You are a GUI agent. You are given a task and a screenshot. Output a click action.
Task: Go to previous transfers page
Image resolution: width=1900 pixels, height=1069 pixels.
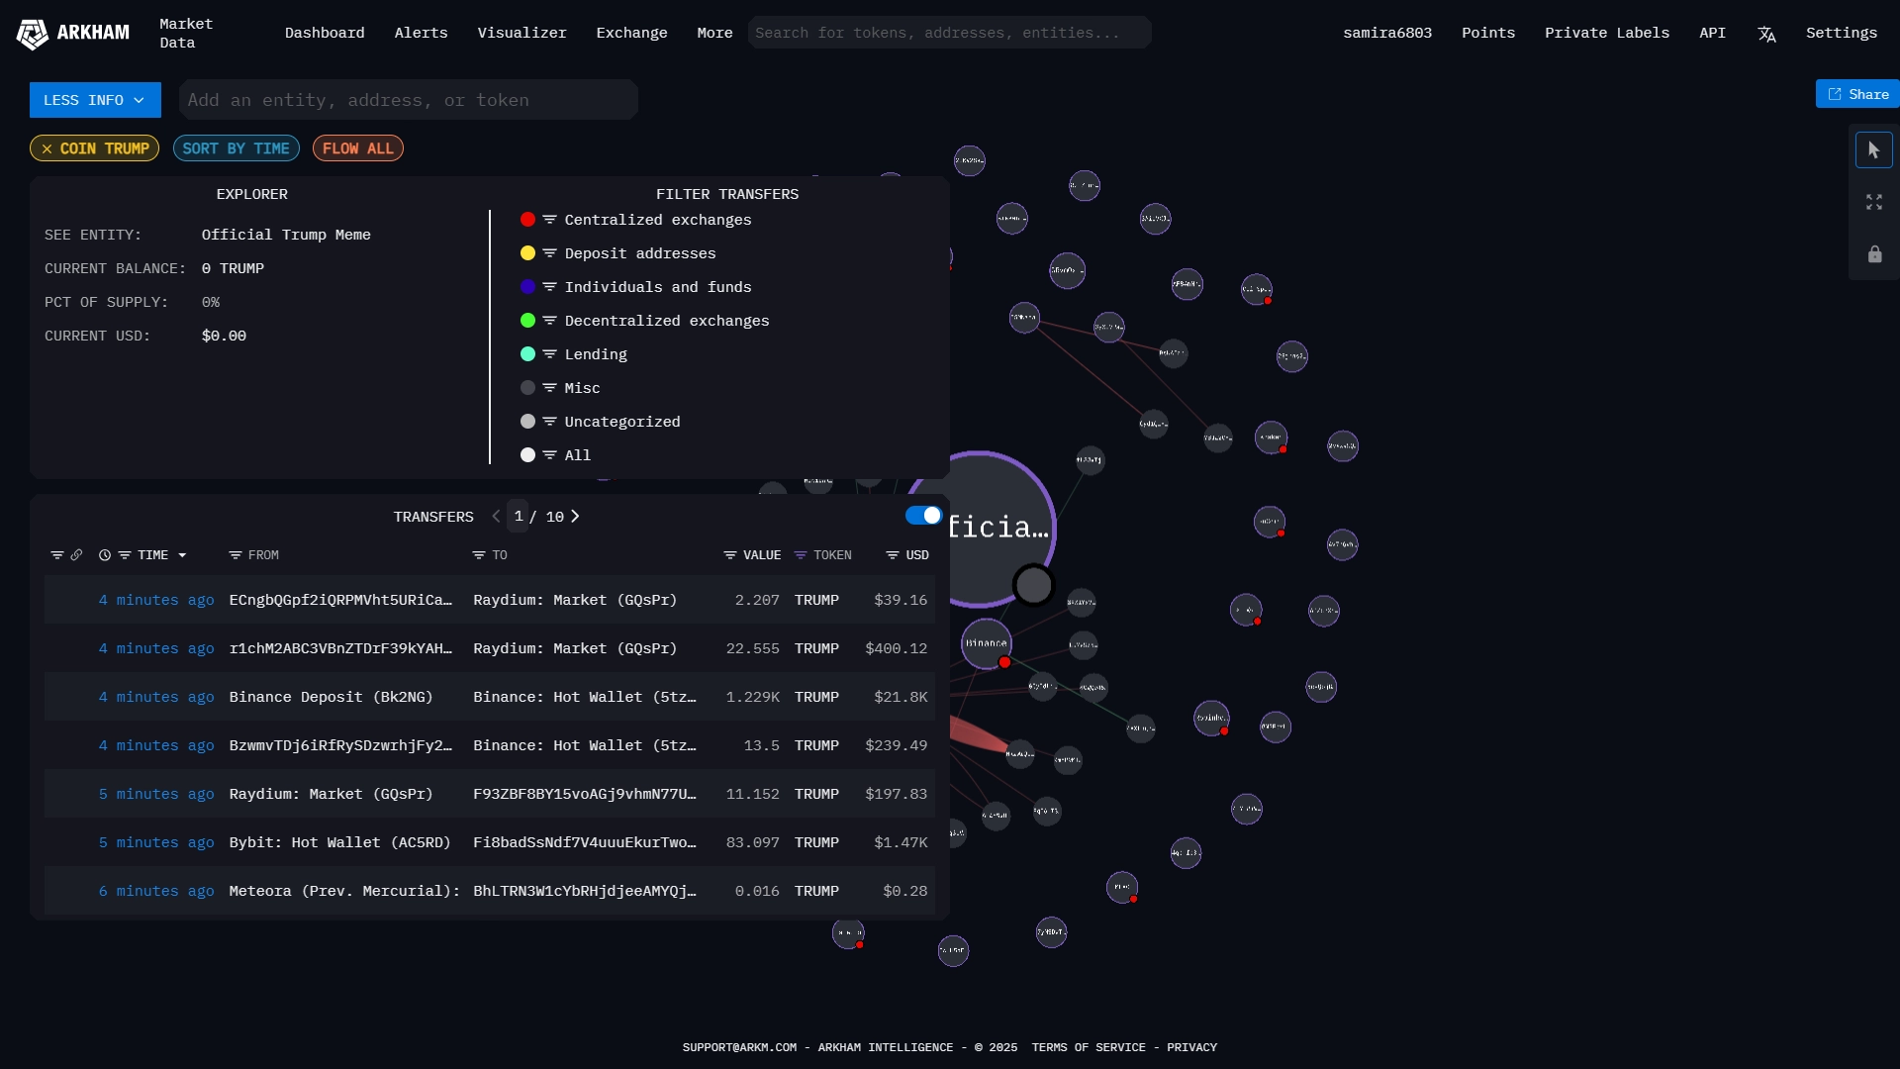[x=496, y=517]
